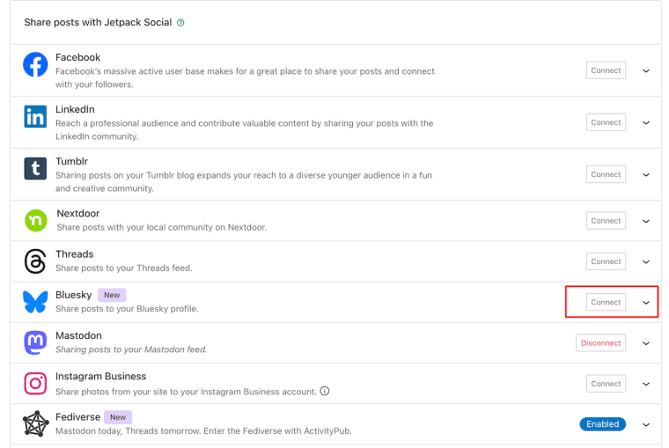Show Instagram Business info tooltip icon
The width and height of the screenshot is (669, 448).
click(325, 391)
